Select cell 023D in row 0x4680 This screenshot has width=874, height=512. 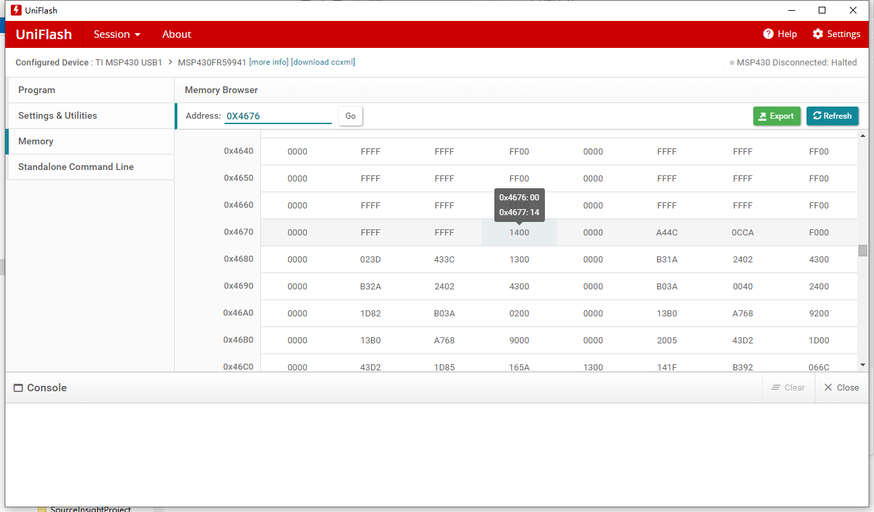pyautogui.click(x=370, y=260)
